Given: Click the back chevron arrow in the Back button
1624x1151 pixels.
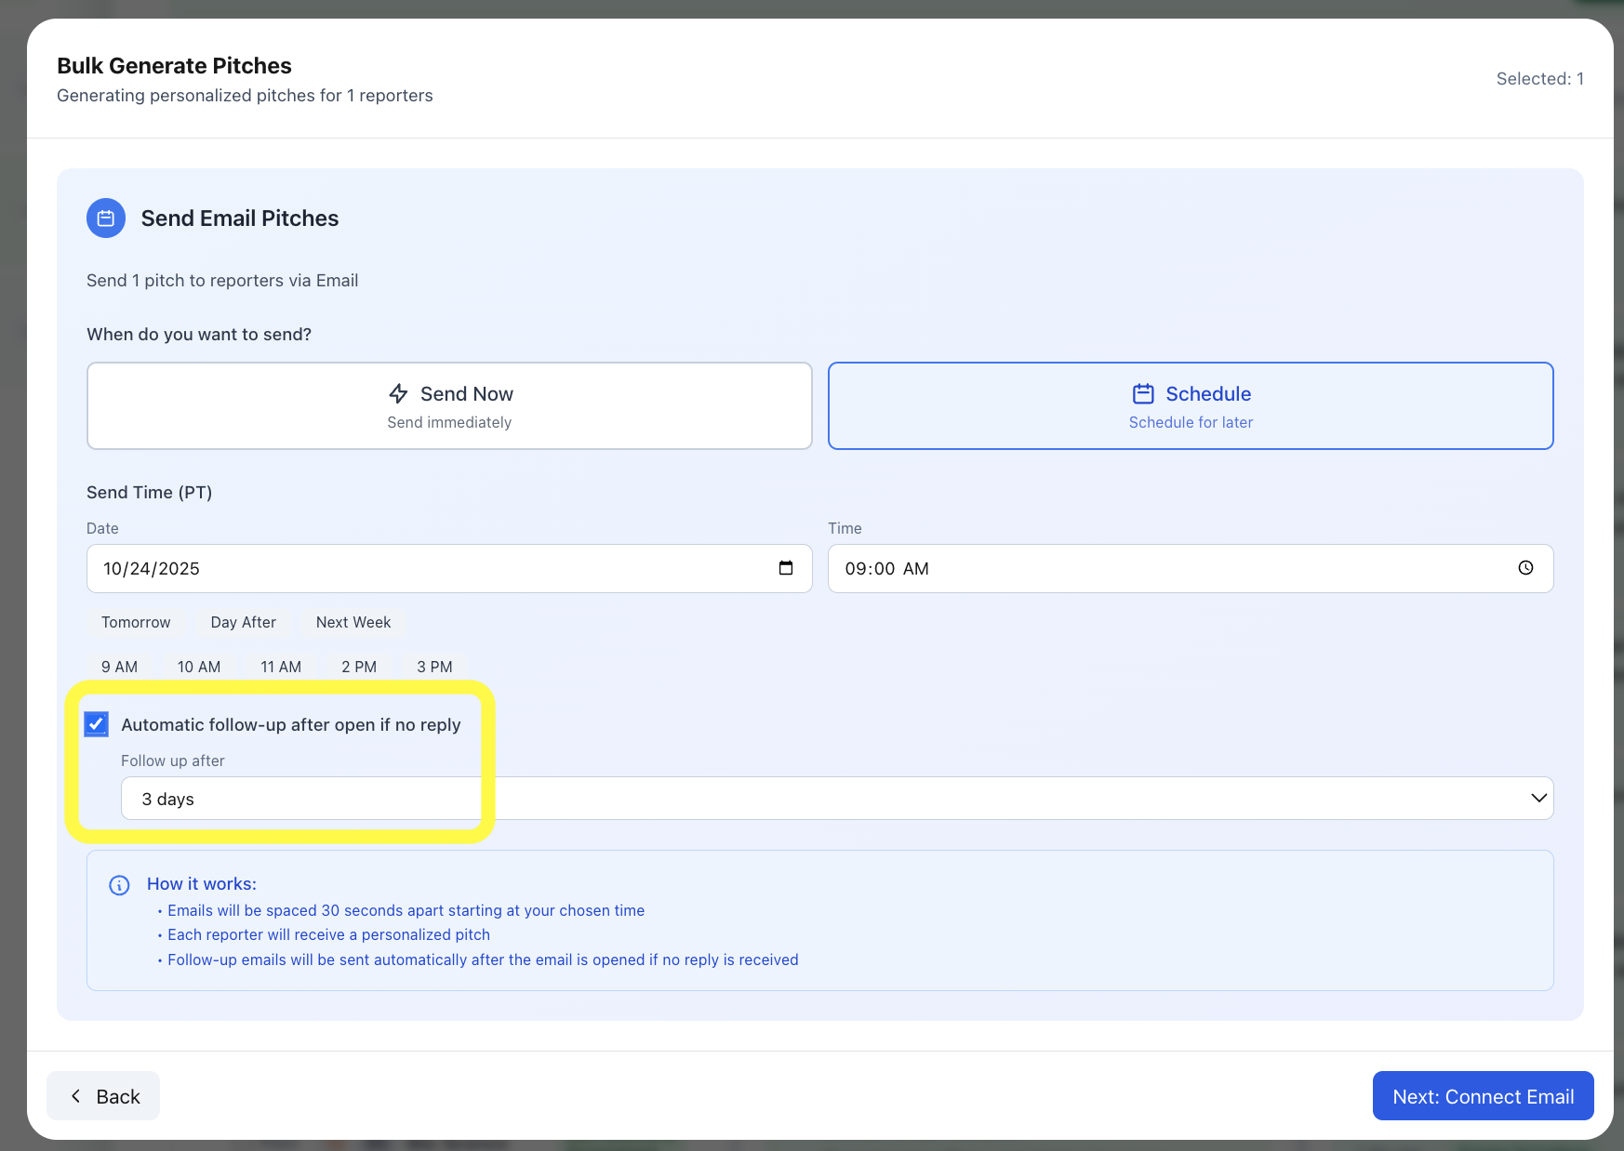Looking at the screenshot, I should [x=75, y=1095].
